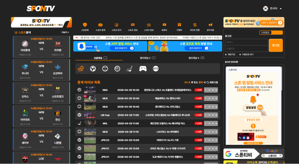The height and width of the screenshot is (164, 299).
Task: Click LIVE badge for LA다저스 Vs 마이애미
Action: pyautogui.click(x=198, y=132)
